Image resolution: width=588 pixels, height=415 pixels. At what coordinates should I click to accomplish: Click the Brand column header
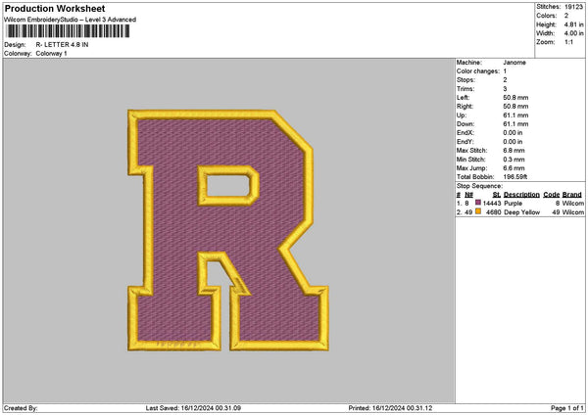coord(573,194)
